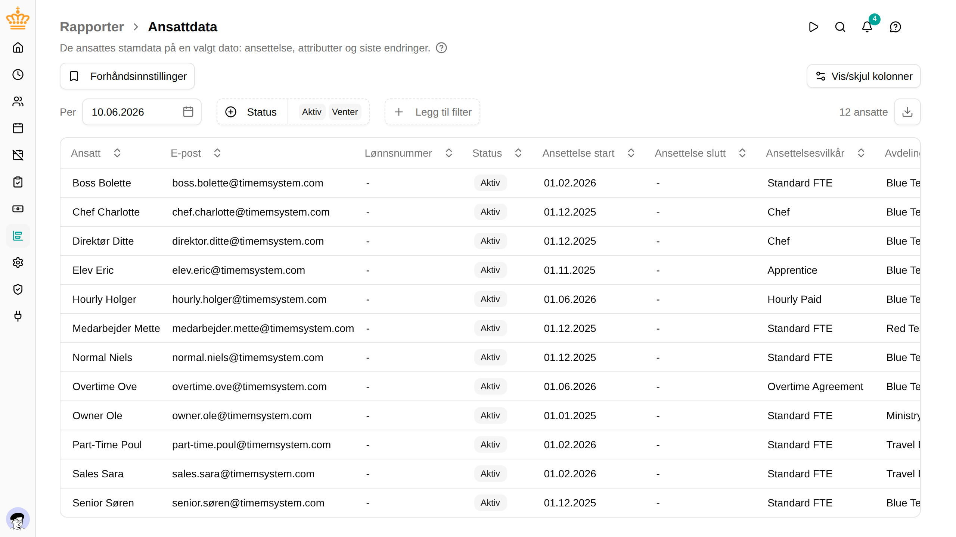Screen dimensions: 956x537
Task: Open the settings gear in the sidebar
Action: pyautogui.click(x=18, y=263)
